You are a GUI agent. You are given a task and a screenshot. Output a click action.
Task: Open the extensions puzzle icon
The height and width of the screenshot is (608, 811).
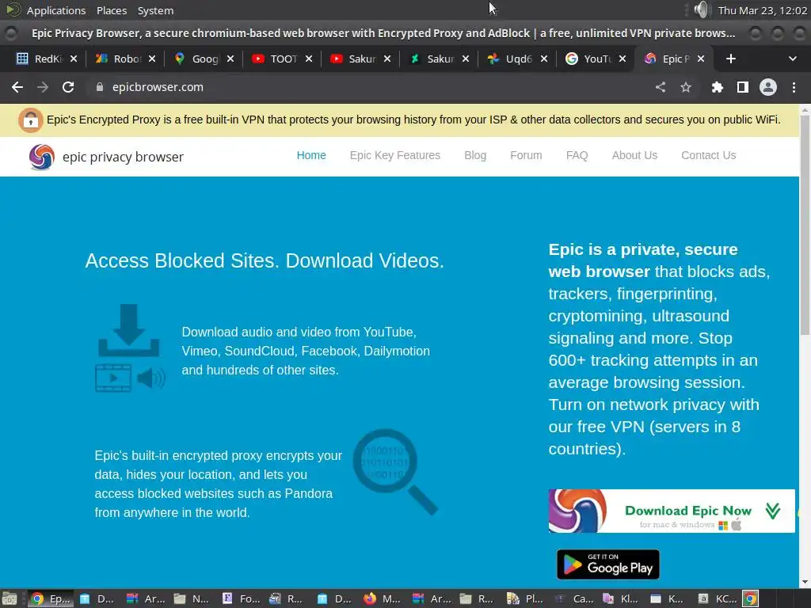point(717,87)
